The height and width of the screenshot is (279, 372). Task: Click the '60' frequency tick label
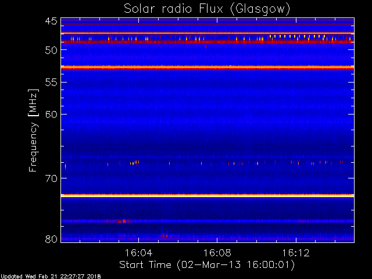51,115
